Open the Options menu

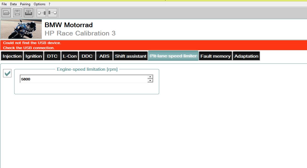coord(40,4)
